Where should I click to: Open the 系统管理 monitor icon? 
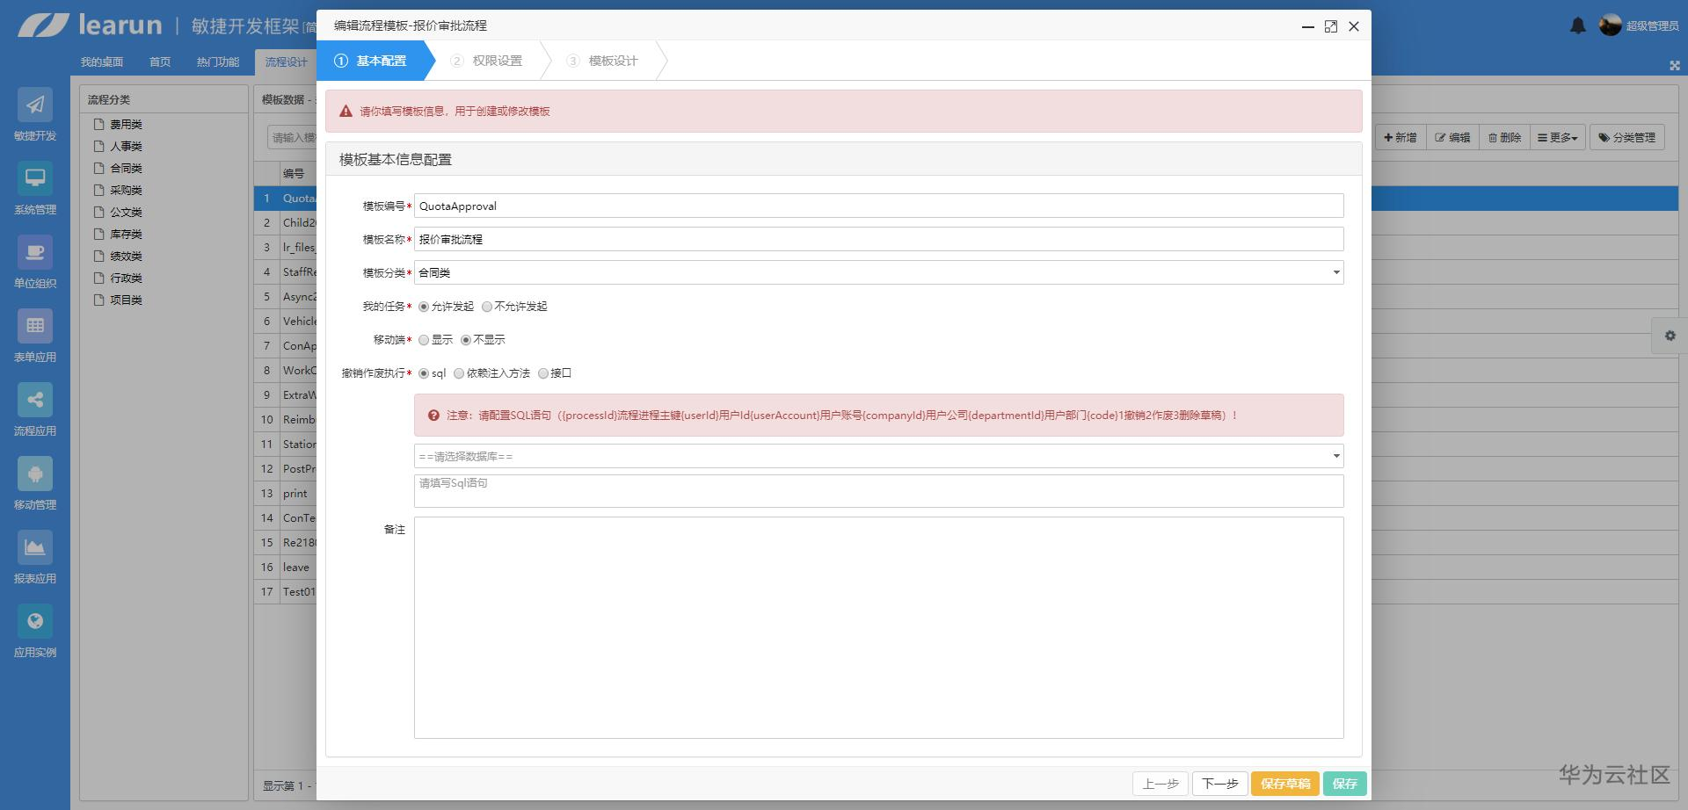click(35, 179)
